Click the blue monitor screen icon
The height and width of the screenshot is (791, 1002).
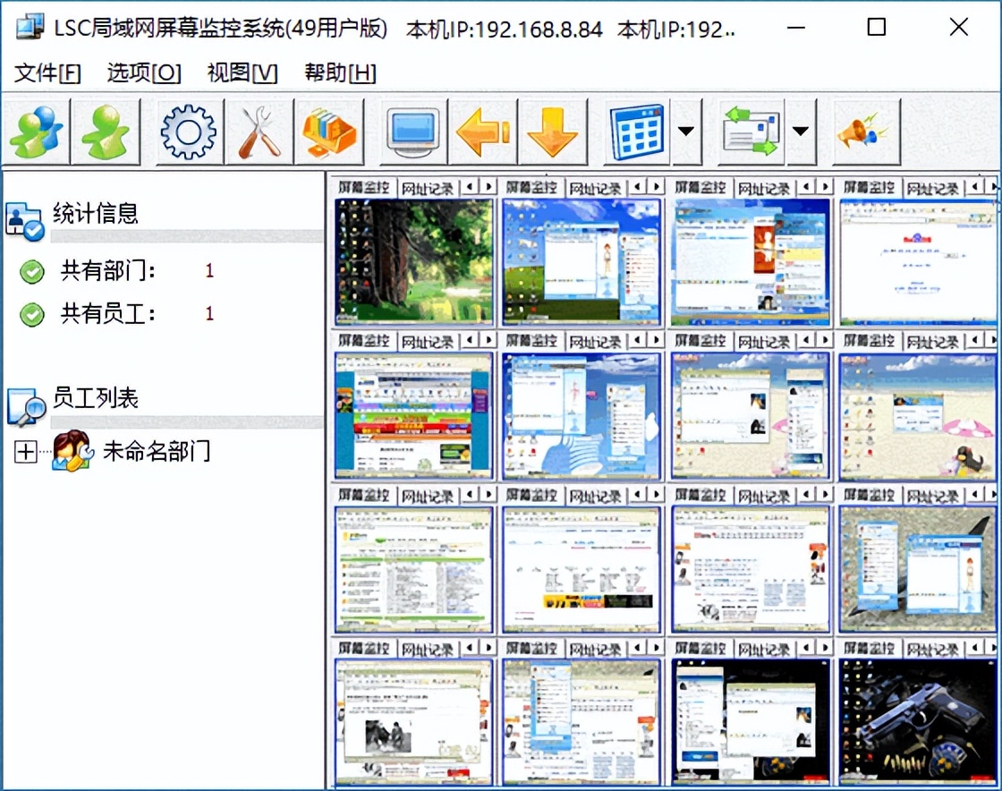point(412,132)
